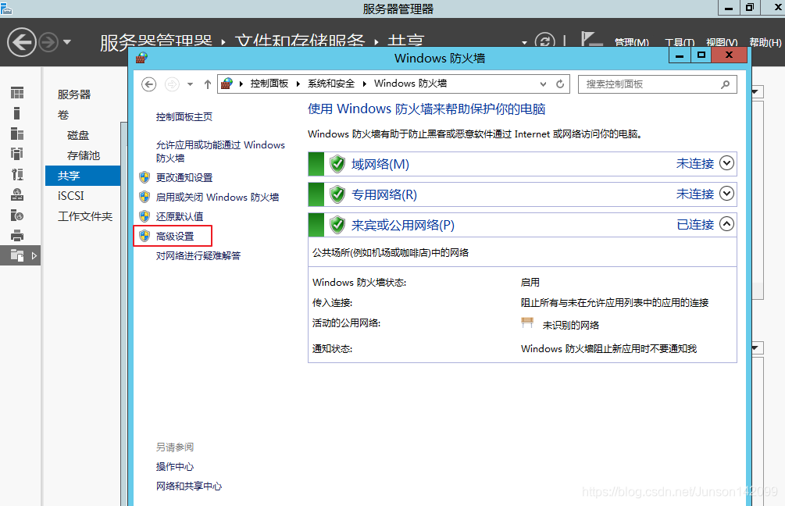Open the 管理(M) menu
Image resolution: width=785 pixels, height=506 pixels.
632,42
